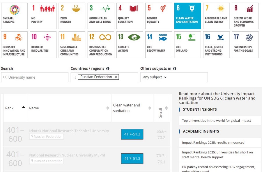Choose SDG 2 Zero Hunger tile
Screen dimensions: 262x172
[x=72, y=16]
